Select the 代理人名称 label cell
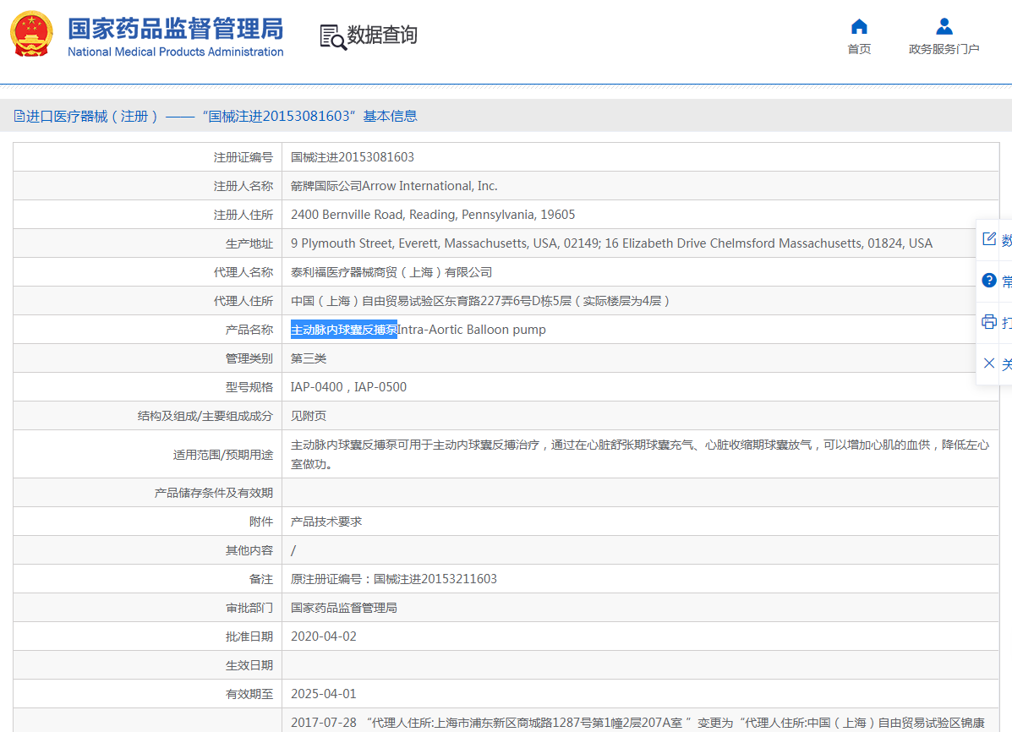Image resolution: width=1012 pixels, height=732 pixels. (x=148, y=272)
